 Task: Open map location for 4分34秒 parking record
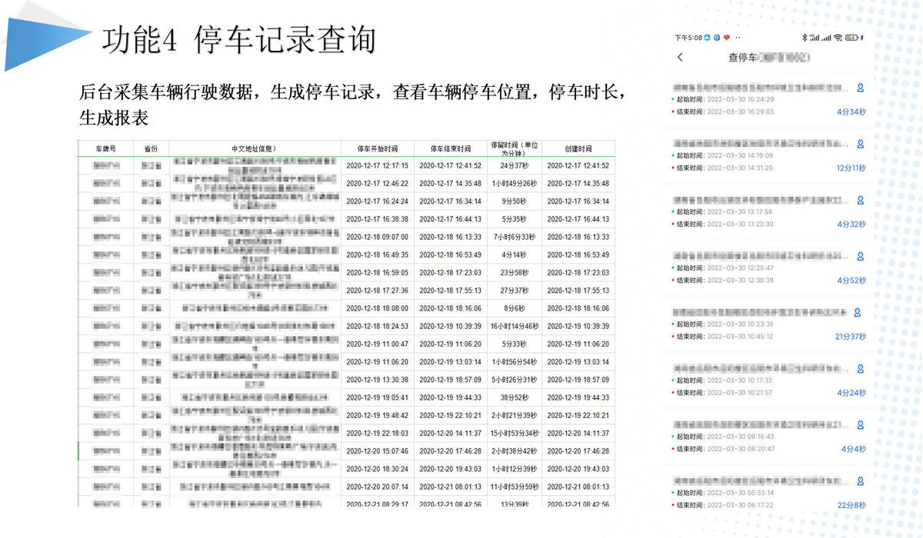tap(860, 88)
